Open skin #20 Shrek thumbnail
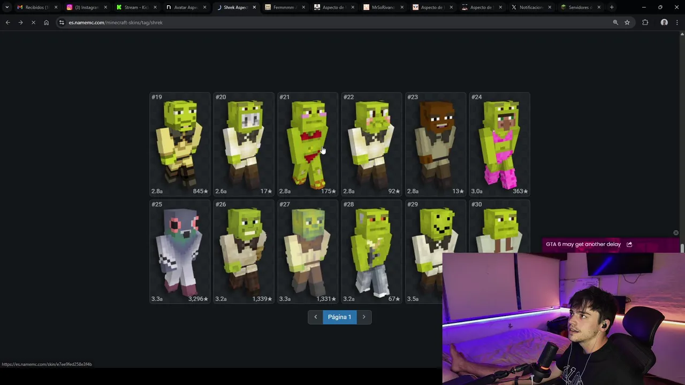This screenshot has height=385, width=685. coord(243,144)
